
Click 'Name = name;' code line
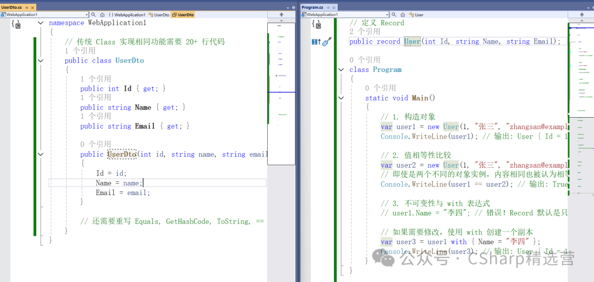119,183
